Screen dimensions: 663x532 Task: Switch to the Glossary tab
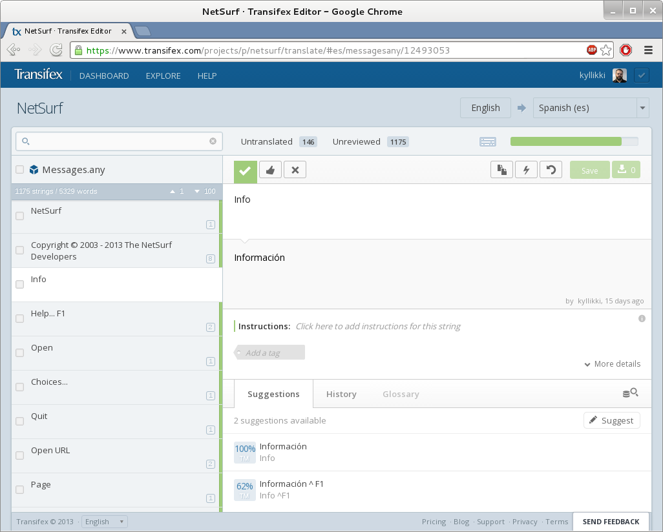401,394
